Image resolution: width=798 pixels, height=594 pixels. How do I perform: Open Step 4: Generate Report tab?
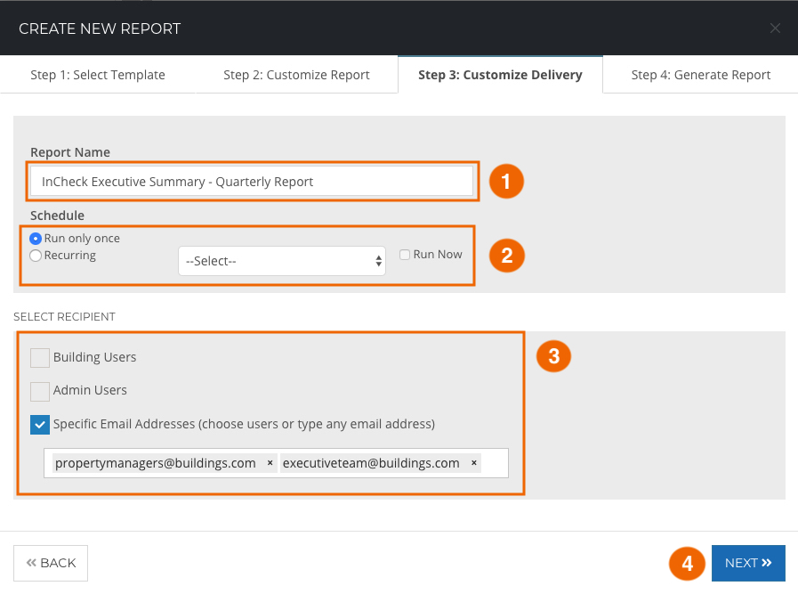[701, 75]
